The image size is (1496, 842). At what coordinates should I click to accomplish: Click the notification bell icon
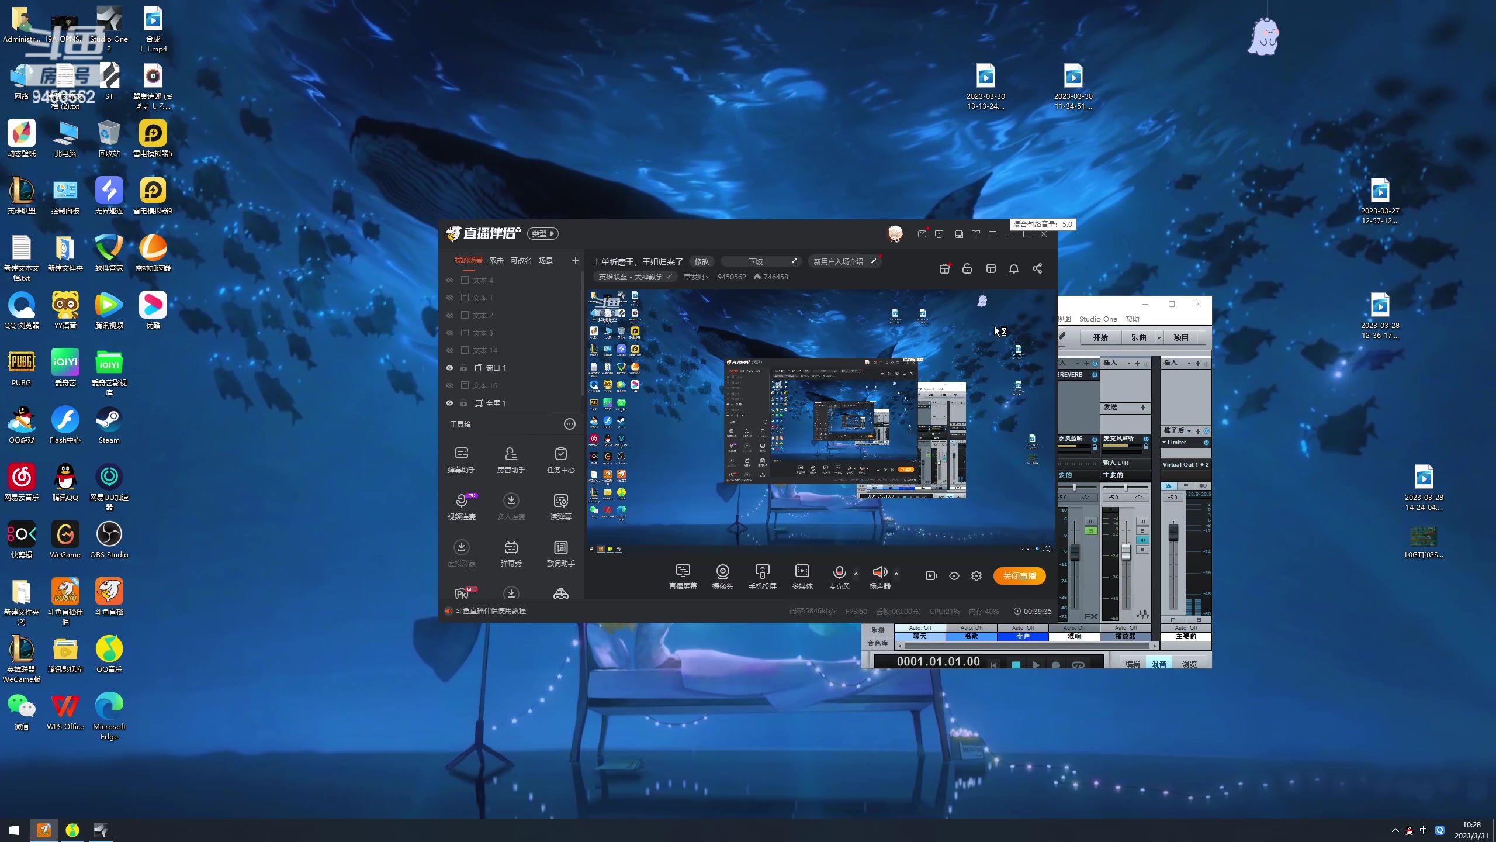pos(1014,268)
